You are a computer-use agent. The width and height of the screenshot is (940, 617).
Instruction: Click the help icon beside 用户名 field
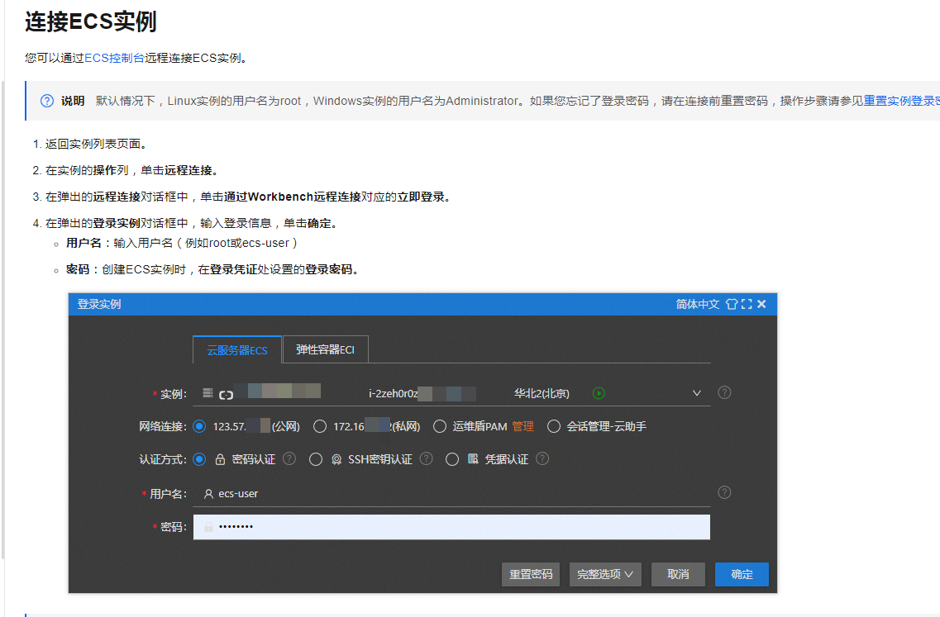[724, 492]
